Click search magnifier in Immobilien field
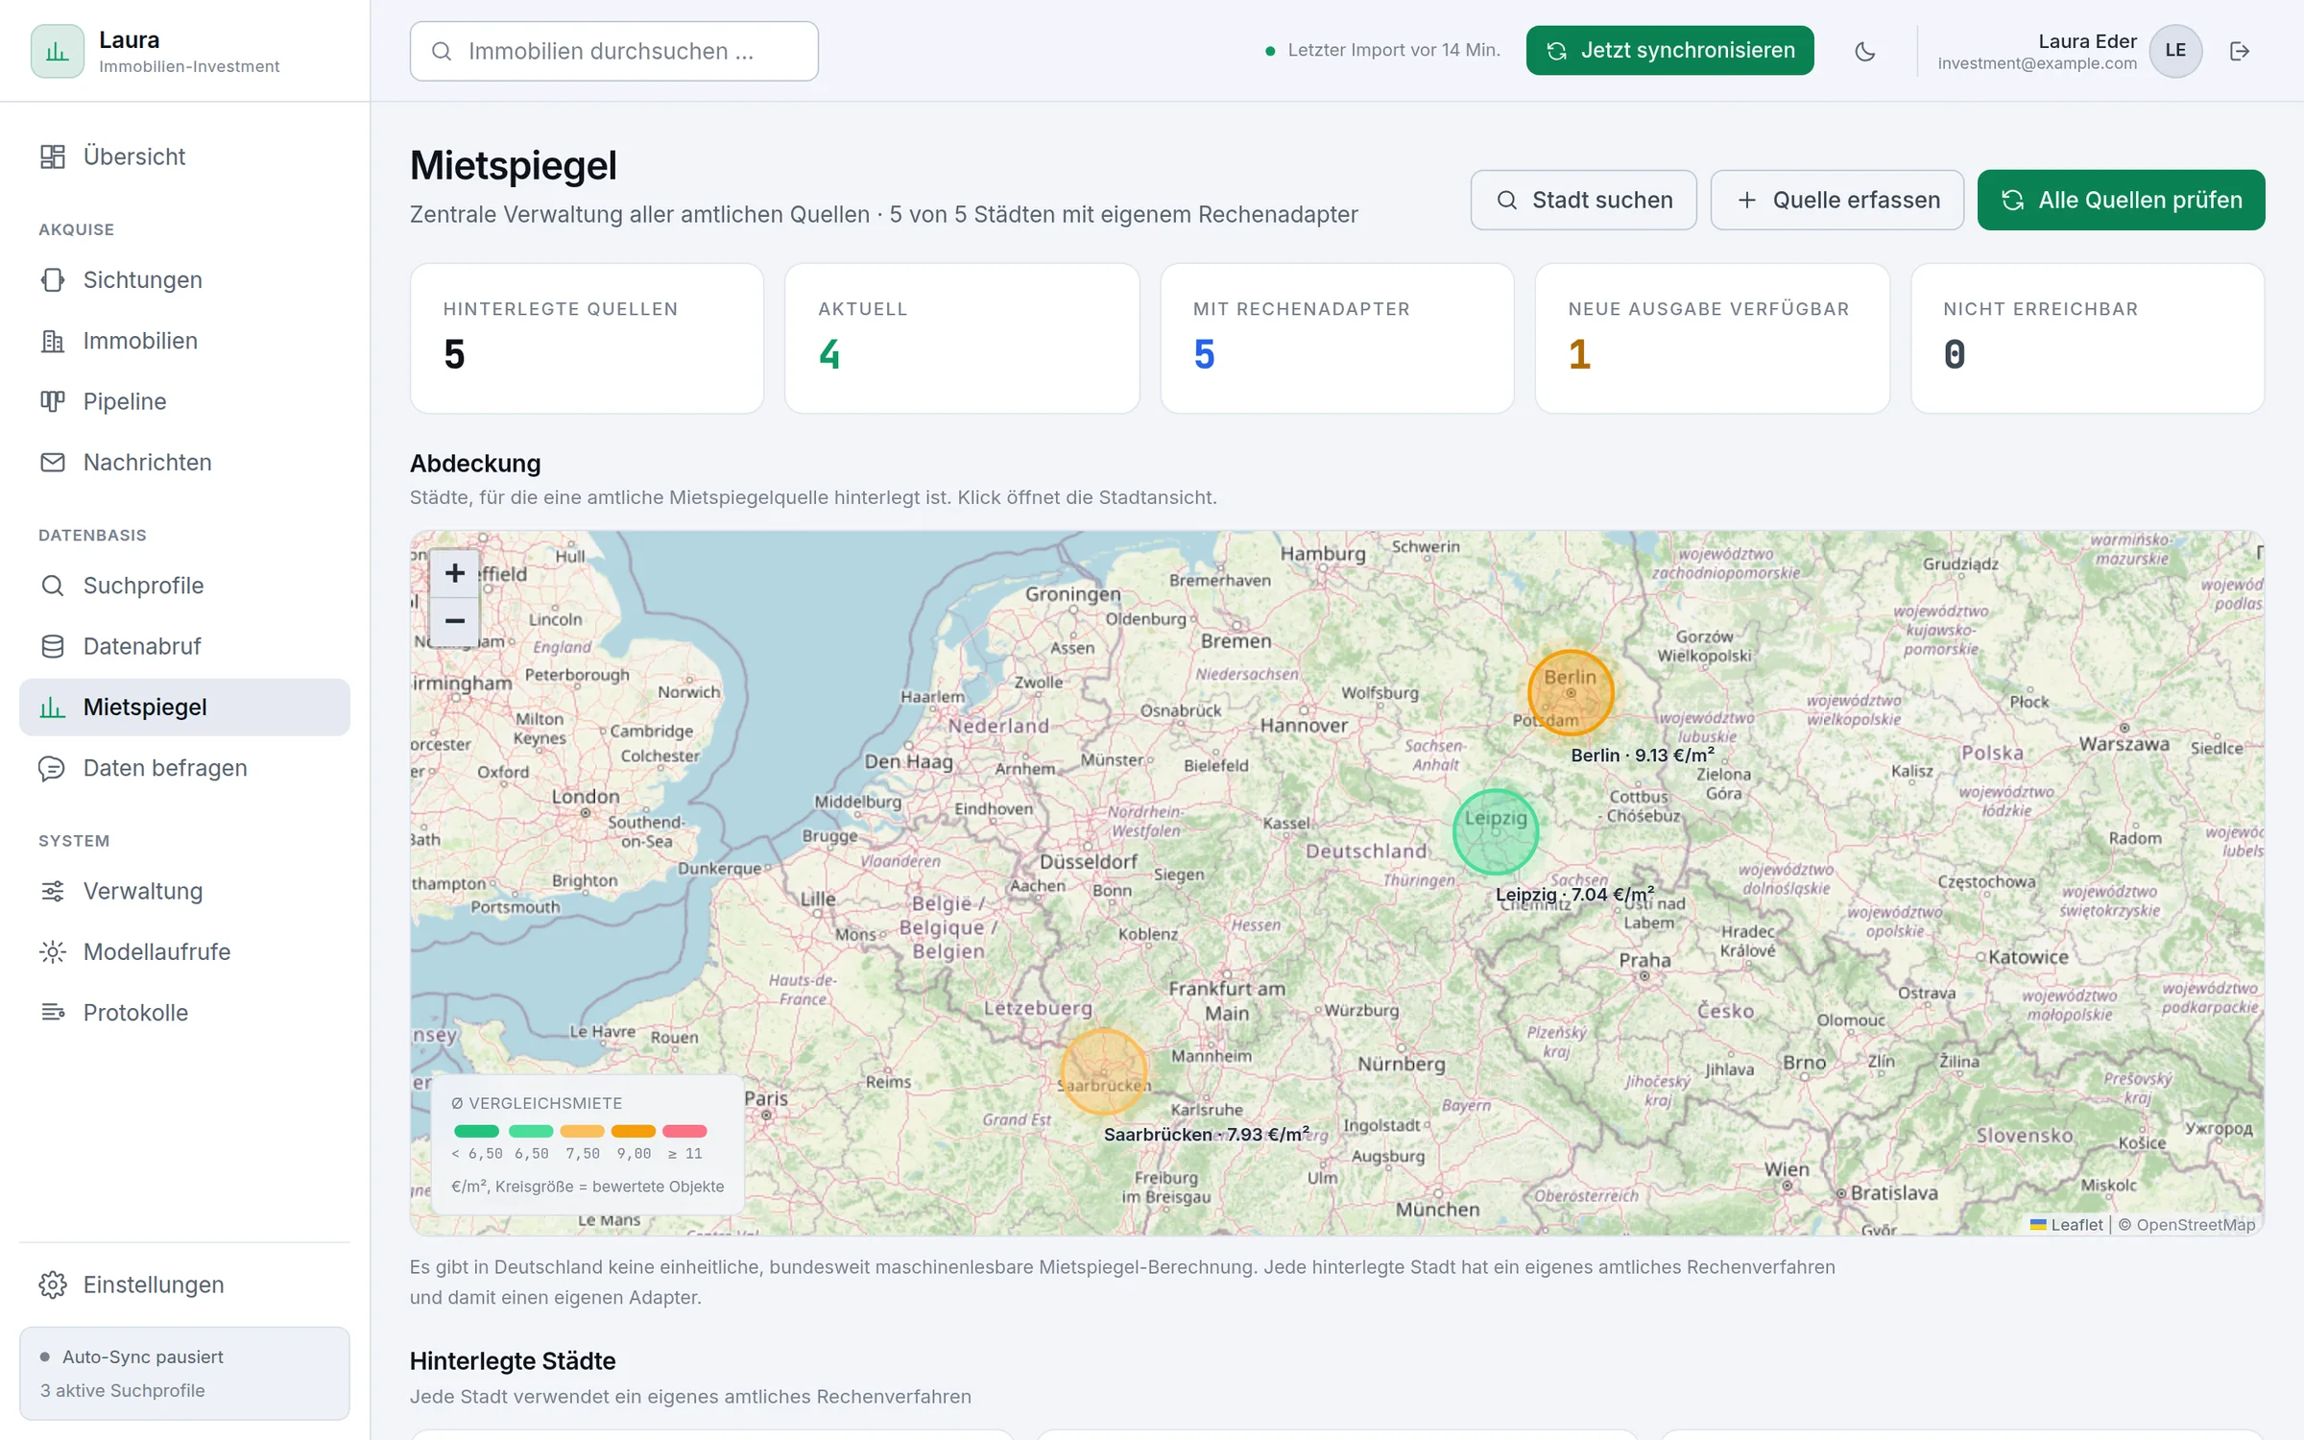The height and width of the screenshot is (1440, 2304). click(x=442, y=51)
